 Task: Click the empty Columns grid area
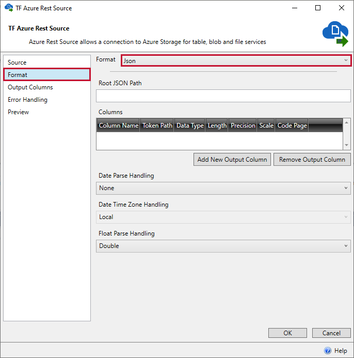pos(219,141)
